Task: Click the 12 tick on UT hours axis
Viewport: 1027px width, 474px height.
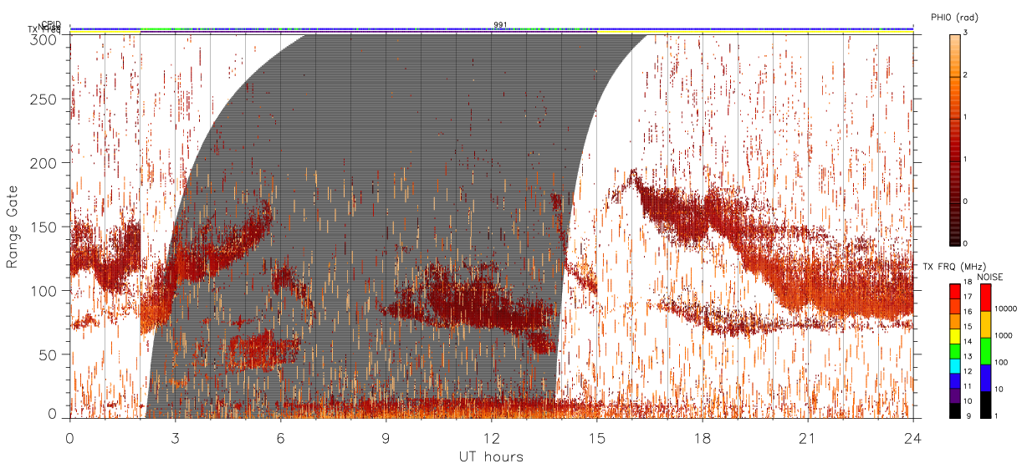Action: pyautogui.click(x=491, y=437)
